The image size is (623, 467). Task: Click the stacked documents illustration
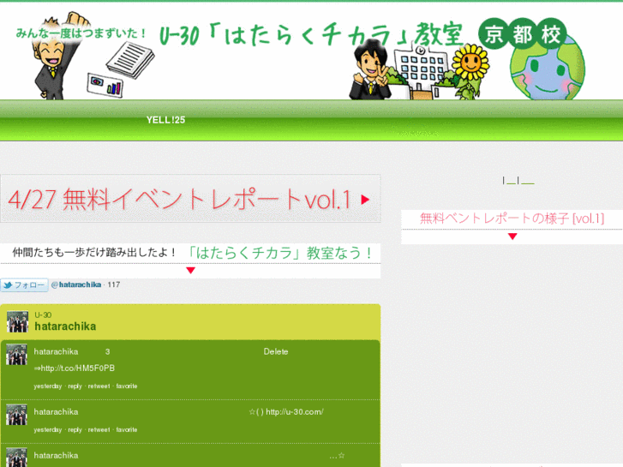tap(130, 60)
